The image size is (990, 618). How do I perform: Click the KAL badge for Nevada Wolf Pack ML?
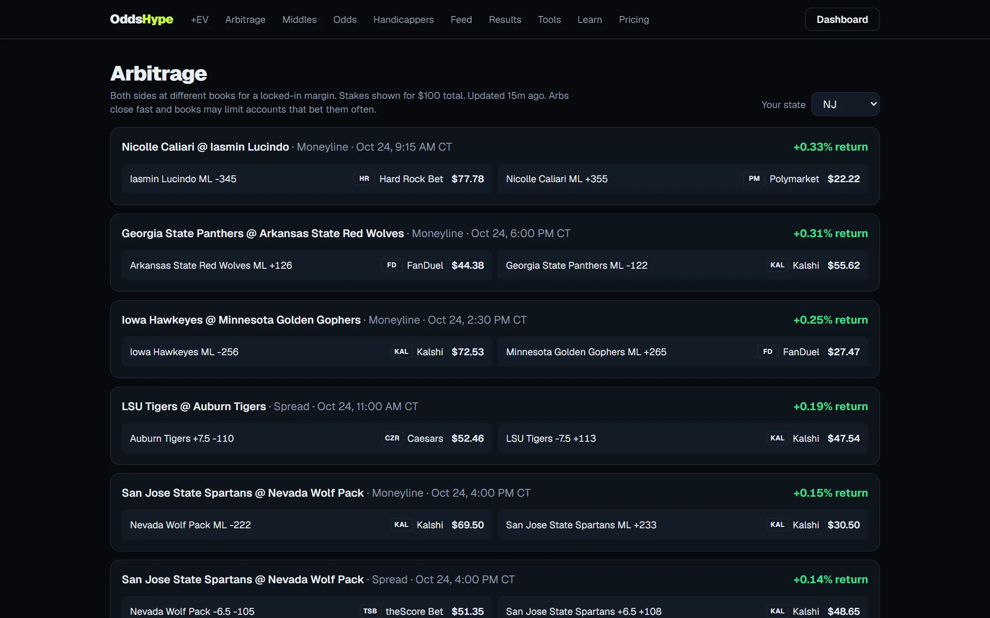tap(401, 525)
